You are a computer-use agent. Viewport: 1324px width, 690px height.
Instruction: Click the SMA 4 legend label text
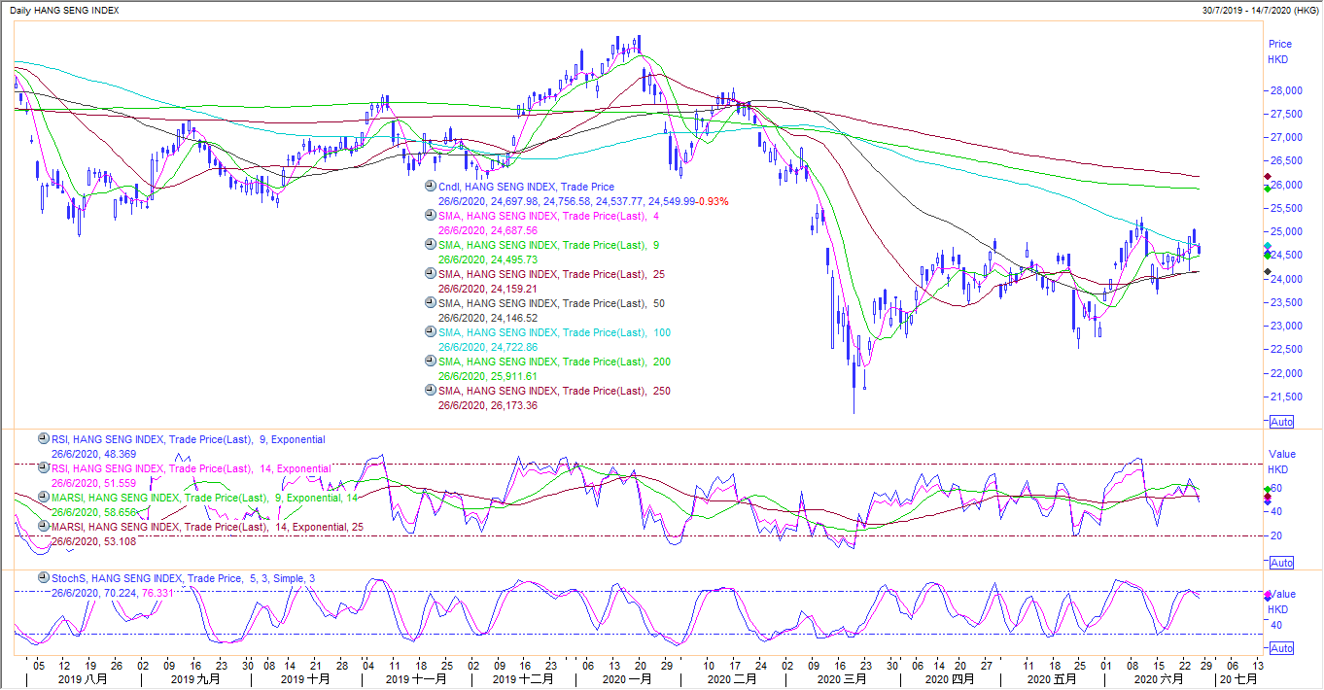(548, 216)
